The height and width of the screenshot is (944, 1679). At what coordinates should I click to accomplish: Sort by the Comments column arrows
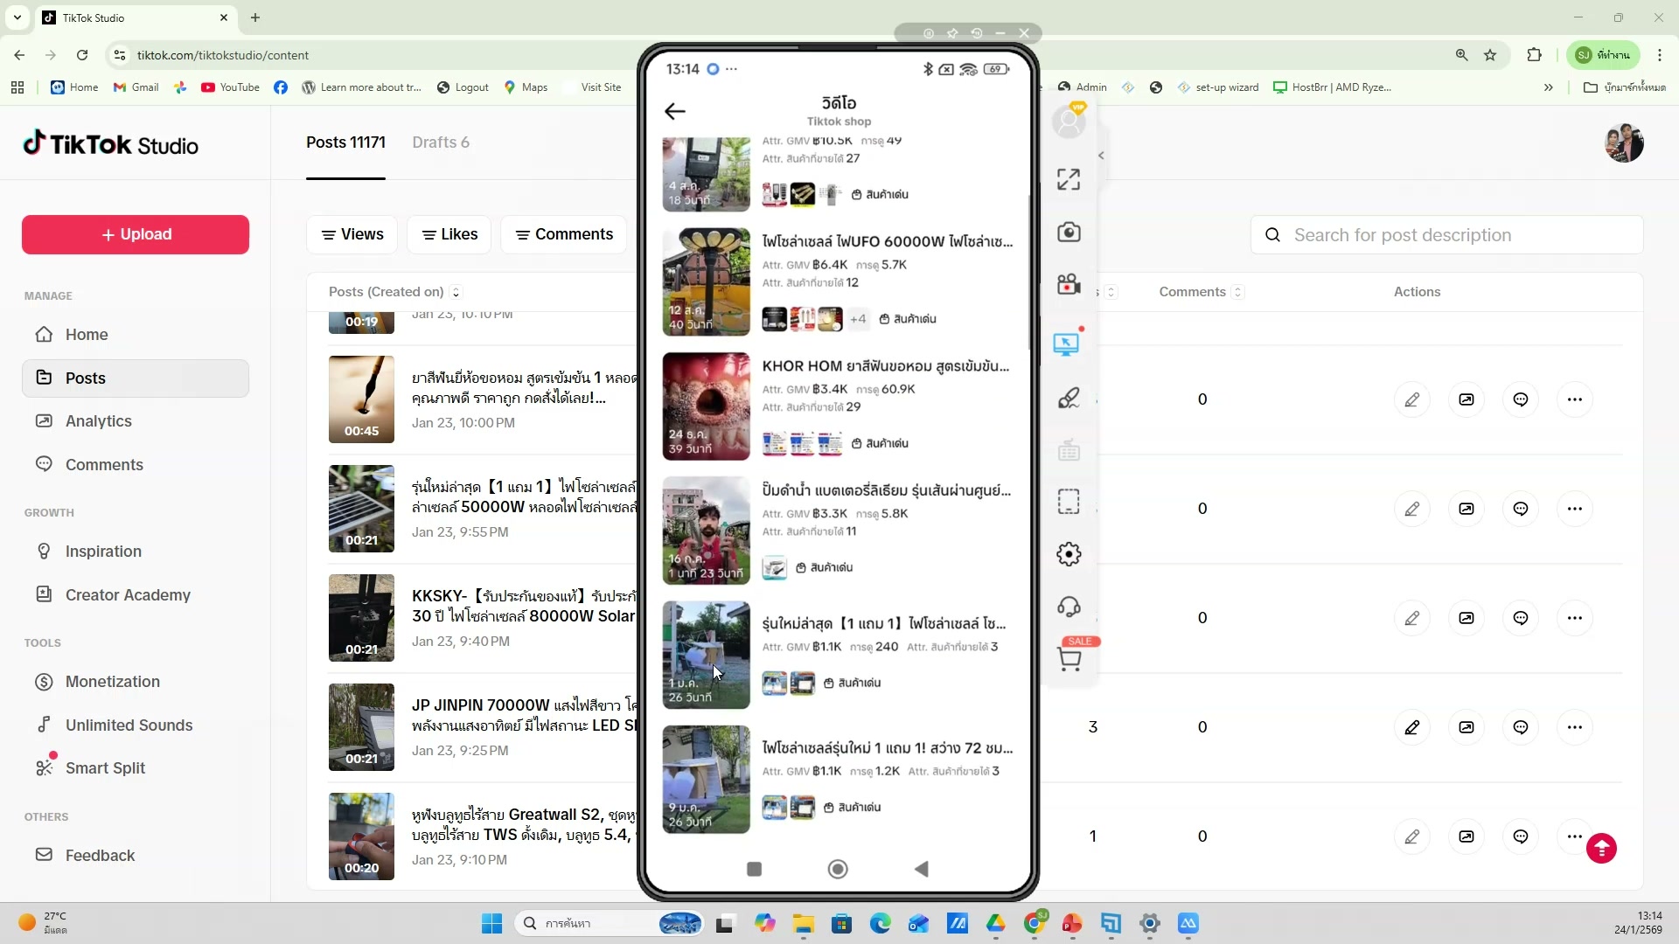[1238, 292]
